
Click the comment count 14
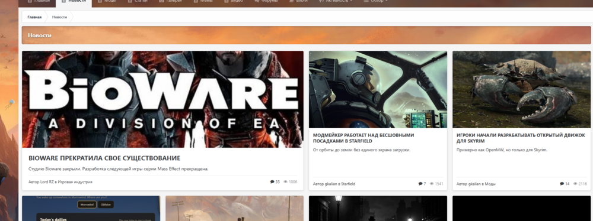click(x=568, y=184)
